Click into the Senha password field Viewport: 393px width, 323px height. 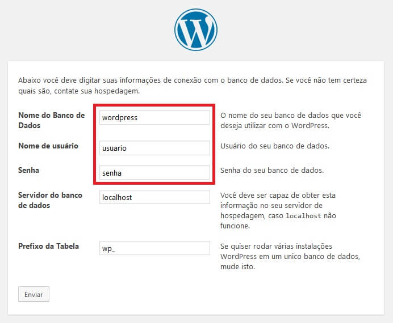coord(154,172)
